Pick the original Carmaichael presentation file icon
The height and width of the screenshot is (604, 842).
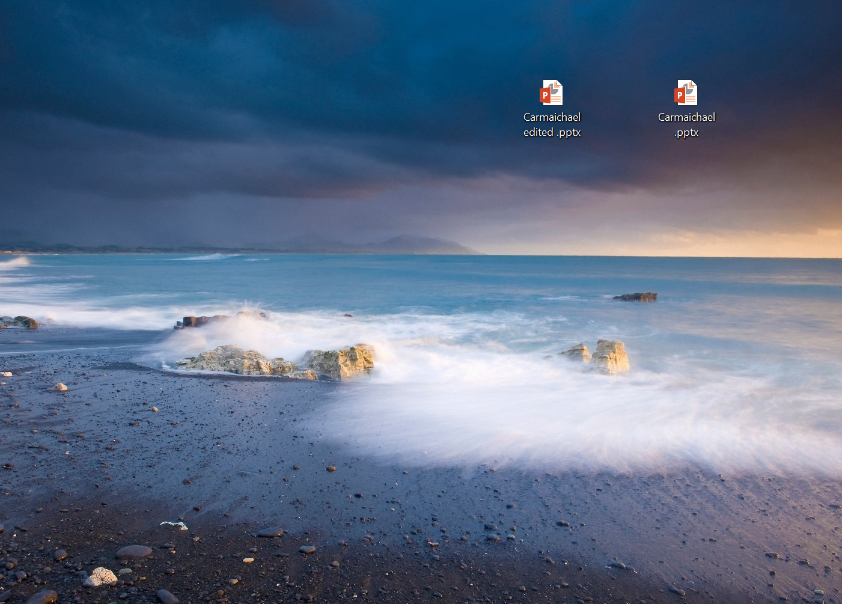686,93
